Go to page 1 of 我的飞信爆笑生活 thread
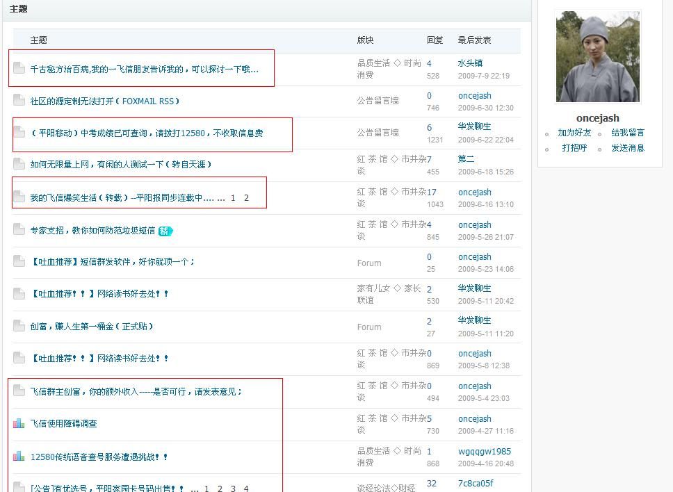 [233, 198]
